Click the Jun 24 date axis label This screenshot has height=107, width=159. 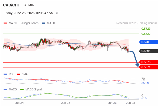point(19,103)
